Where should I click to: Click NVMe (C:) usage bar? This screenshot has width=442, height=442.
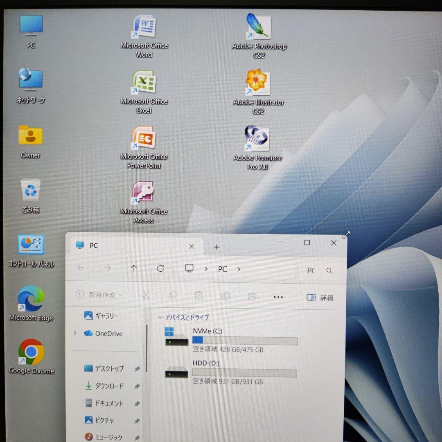click(x=245, y=341)
